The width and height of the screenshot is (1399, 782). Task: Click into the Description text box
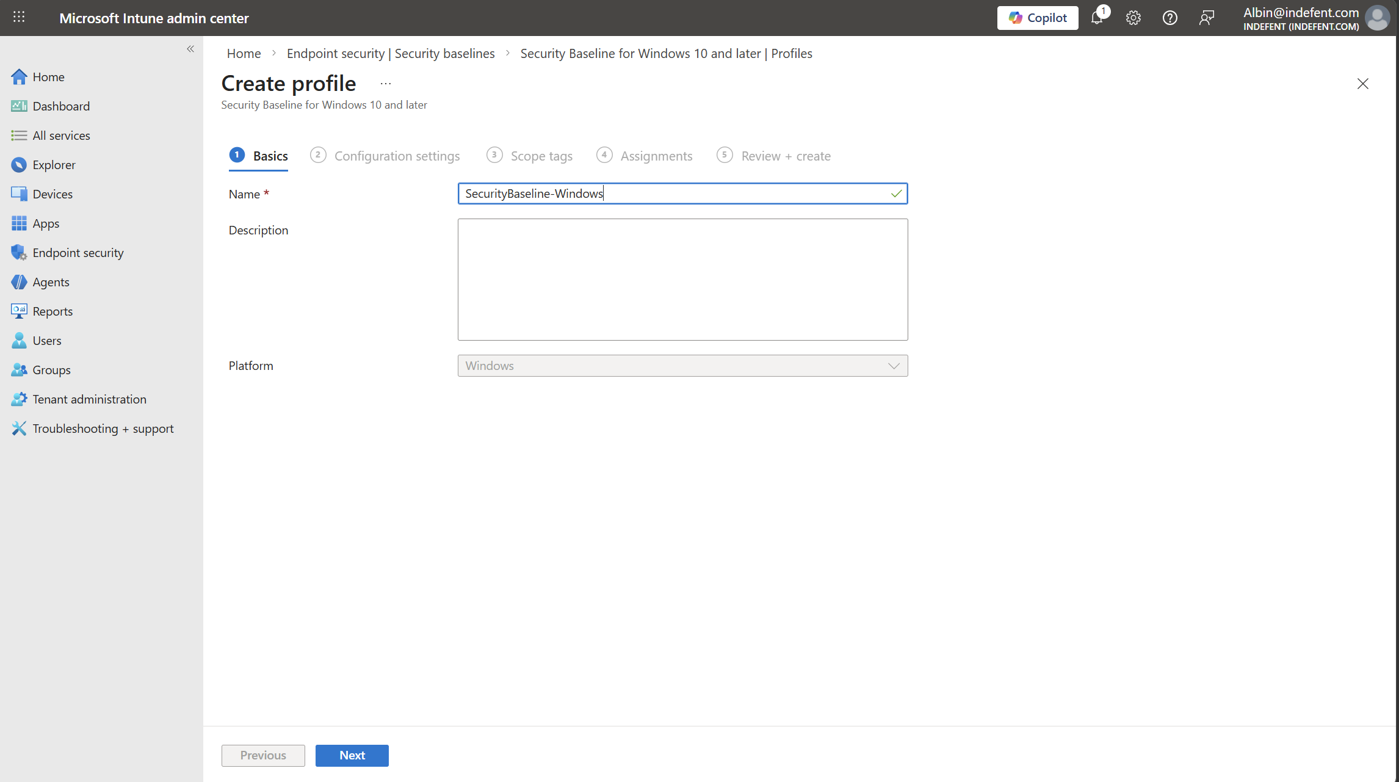[x=682, y=280]
